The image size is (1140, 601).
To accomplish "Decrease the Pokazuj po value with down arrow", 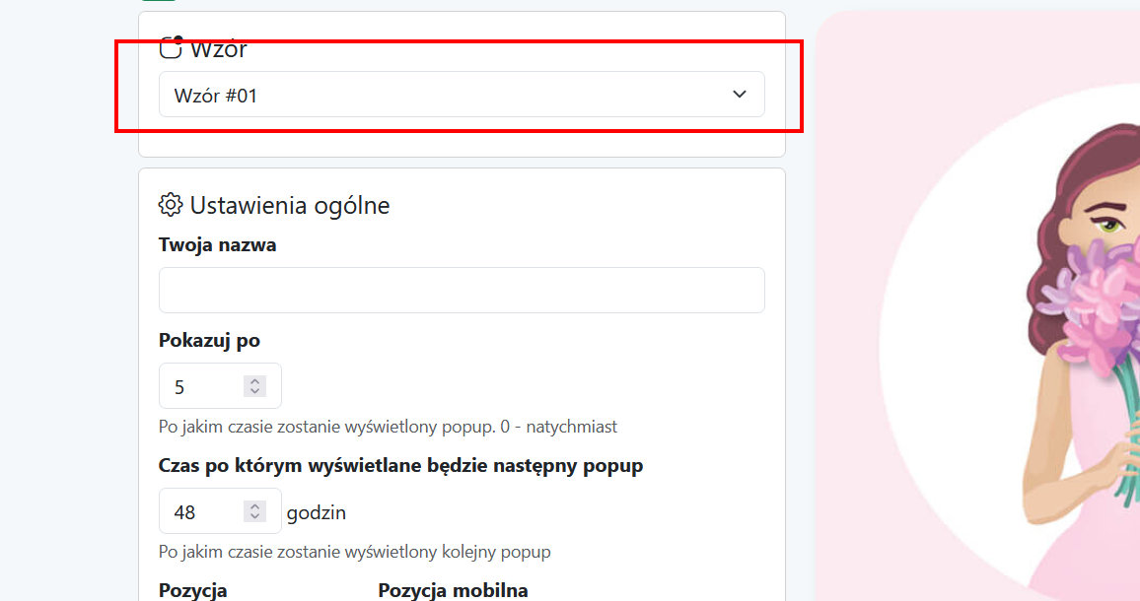I will (254, 392).
